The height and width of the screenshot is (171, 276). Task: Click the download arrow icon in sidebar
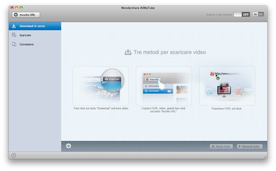pyautogui.click(x=14, y=26)
